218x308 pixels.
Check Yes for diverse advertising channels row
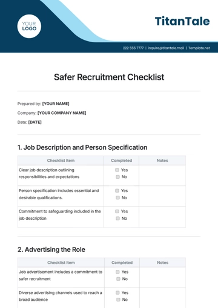pos(117,292)
